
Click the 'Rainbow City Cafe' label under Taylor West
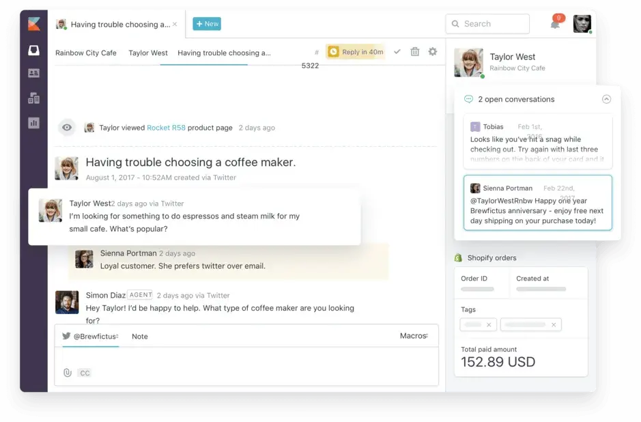(517, 68)
